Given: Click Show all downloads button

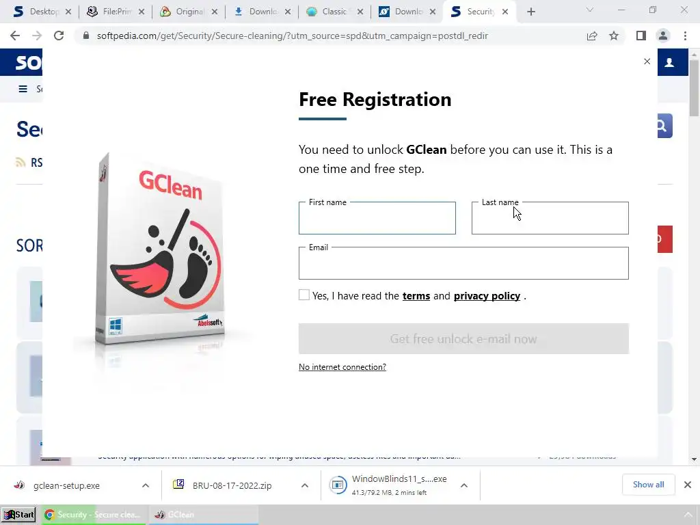Looking at the screenshot, I should (648, 485).
